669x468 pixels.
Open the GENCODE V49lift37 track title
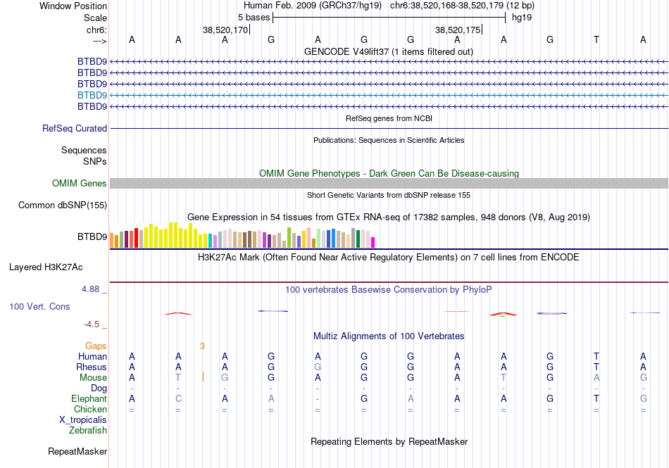[389, 51]
